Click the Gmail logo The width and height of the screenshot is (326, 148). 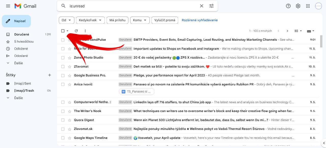tap(25, 6)
